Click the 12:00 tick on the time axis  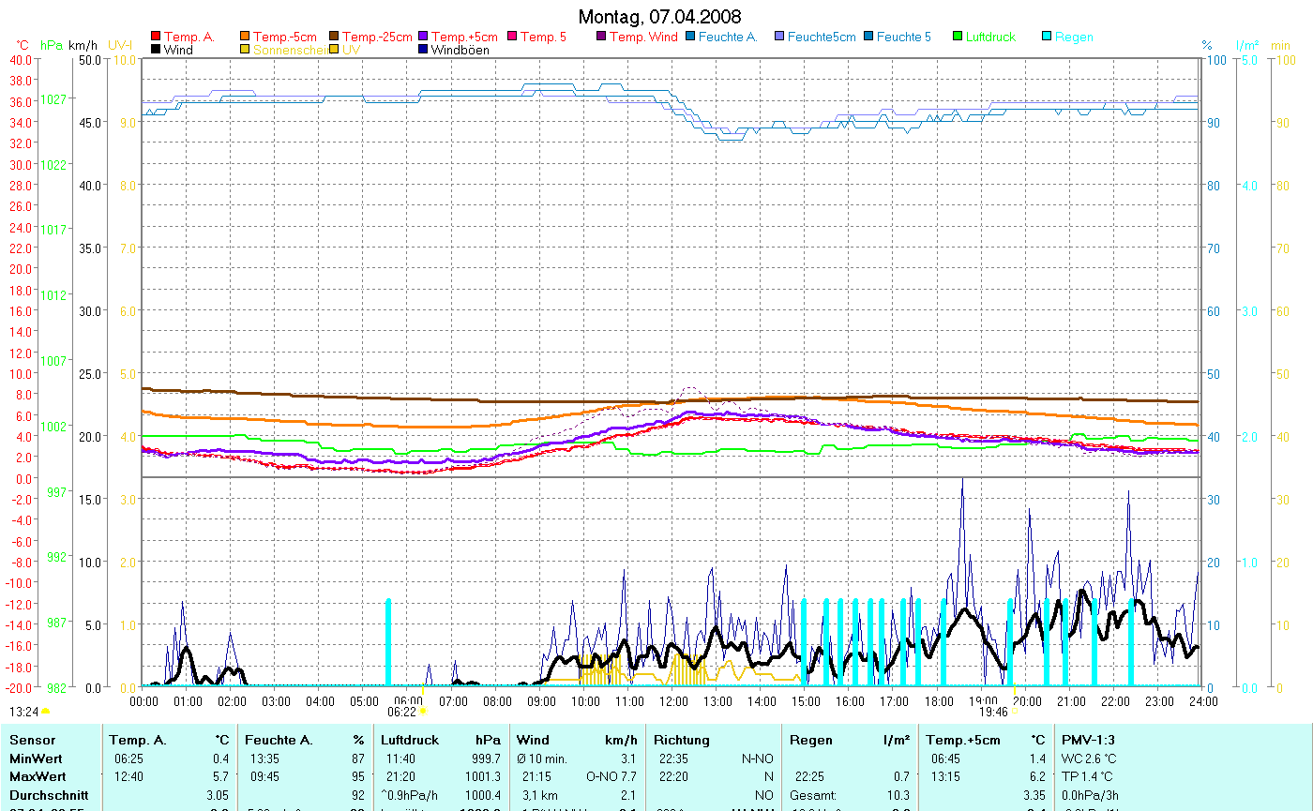[672, 700]
